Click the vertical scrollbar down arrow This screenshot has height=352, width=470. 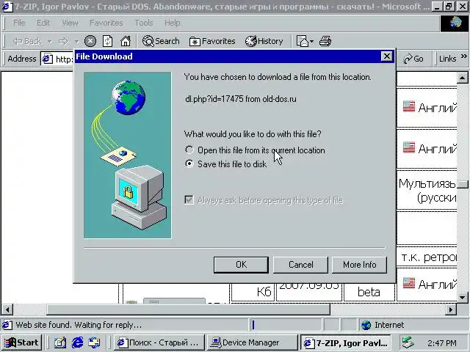[x=463, y=298]
